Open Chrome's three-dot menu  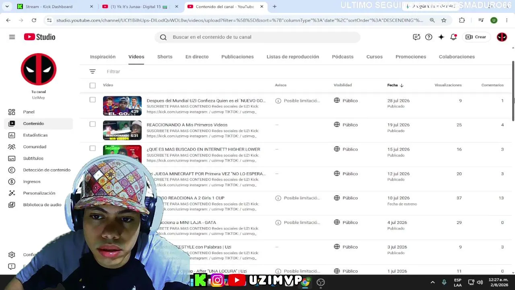507,20
